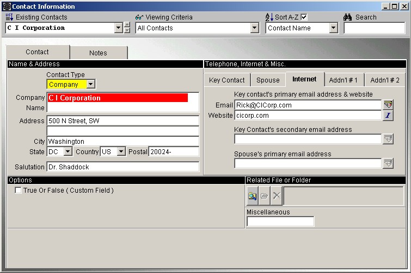Click the Search input field
411x273 pixels.
click(375, 28)
